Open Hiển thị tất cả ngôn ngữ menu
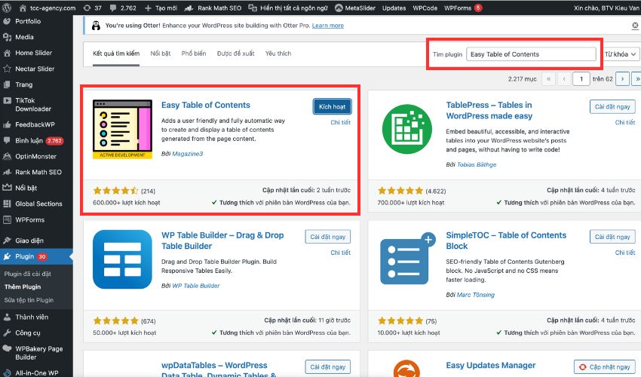This screenshot has width=641, height=377. tap(288, 8)
